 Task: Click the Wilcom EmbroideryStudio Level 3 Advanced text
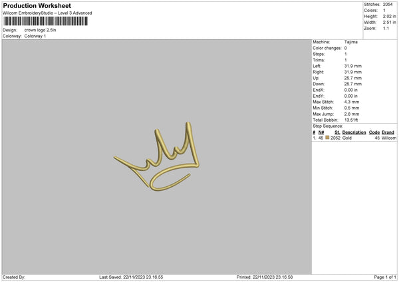point(47,13)
